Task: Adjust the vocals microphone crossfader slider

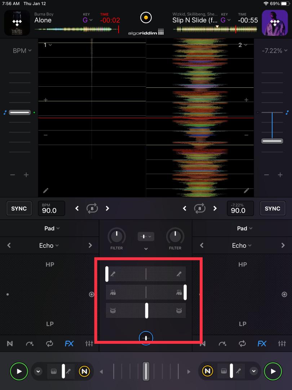Action: point(146,274)
